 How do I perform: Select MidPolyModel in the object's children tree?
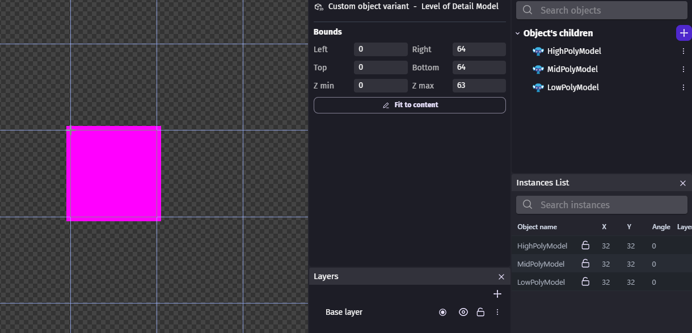[572, 69]
